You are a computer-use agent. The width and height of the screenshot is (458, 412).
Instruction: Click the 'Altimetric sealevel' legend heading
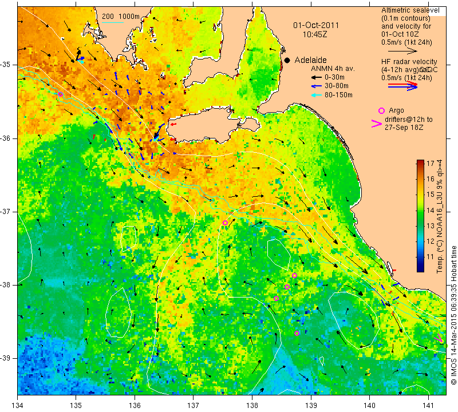coord(410,10)
